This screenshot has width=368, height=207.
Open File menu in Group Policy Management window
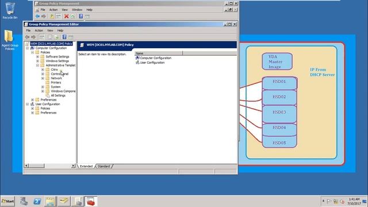43,10
